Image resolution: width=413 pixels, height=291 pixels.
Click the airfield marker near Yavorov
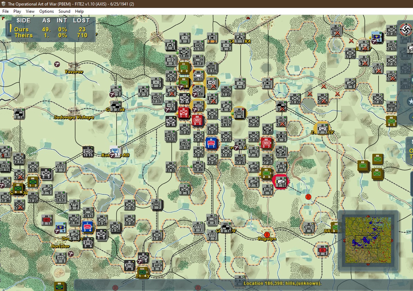[x=57, y=64]
